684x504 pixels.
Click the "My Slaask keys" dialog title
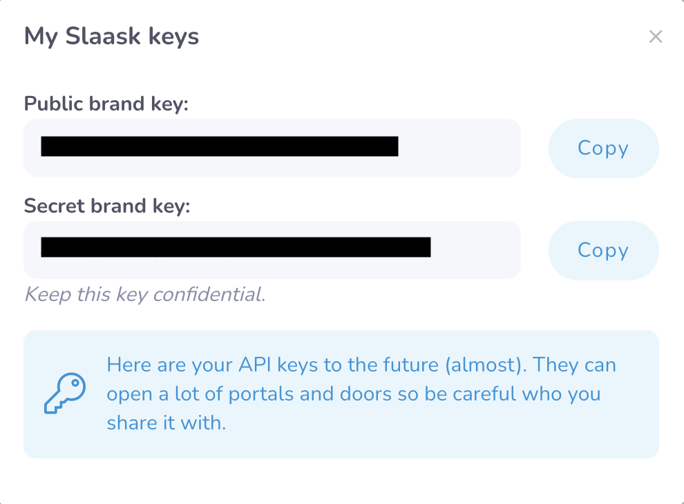point(111,36)
